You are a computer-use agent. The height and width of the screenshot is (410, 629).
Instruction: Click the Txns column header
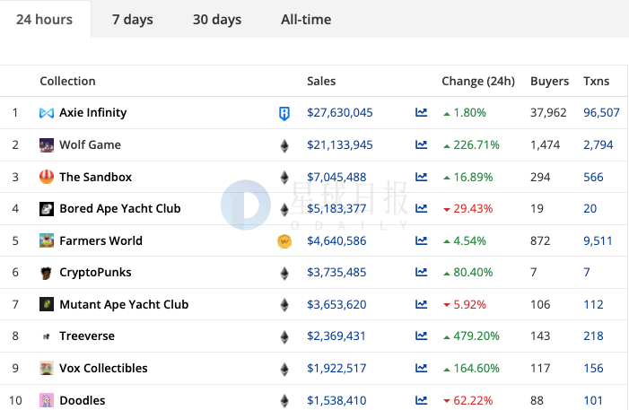pos(596,81)
